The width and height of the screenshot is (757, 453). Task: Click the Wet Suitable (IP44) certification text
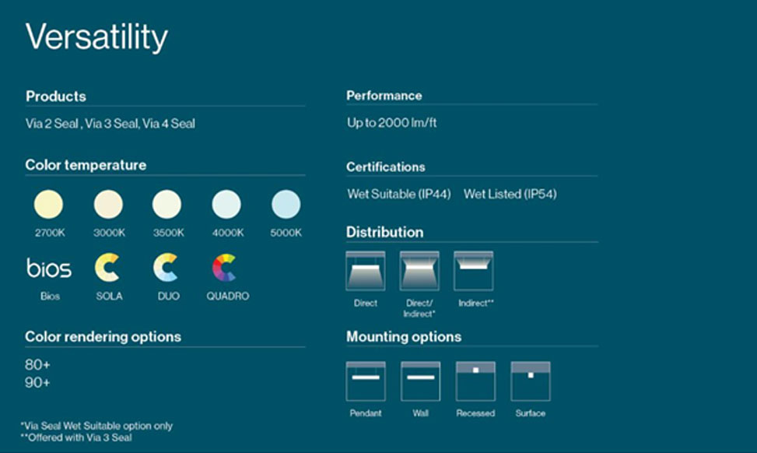coord(399,194)
